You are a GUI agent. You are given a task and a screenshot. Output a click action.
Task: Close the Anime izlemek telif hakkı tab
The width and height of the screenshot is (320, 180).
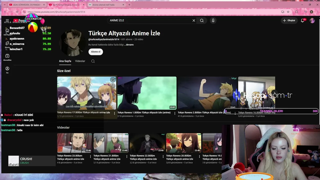123,5
